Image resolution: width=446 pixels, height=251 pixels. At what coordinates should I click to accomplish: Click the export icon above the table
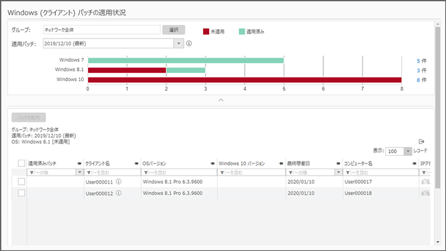(x=421, y=141)
